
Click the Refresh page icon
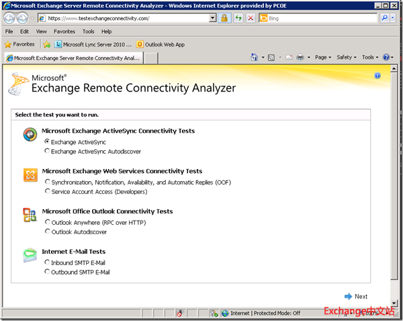[x=238, y=18]
